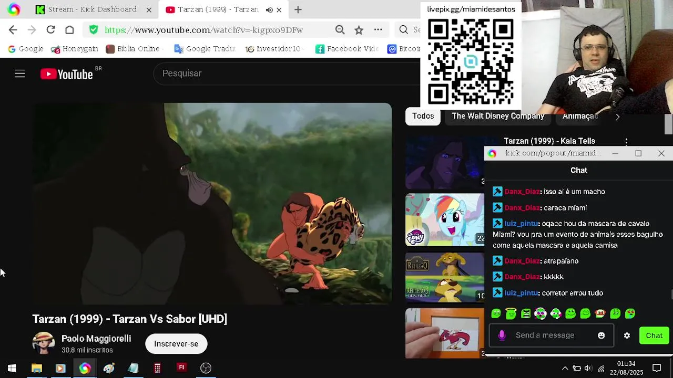Click the browser search box magnifier
Image resolution: width=673 pixels, height=378 pixels.
[x=403, y=30]
